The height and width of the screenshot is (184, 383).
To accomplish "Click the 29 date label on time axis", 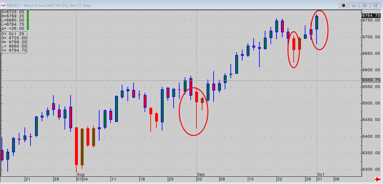I will (x=308, y=180).
